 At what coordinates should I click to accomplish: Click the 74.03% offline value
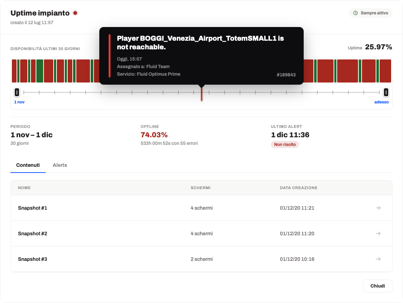point(154,135)
